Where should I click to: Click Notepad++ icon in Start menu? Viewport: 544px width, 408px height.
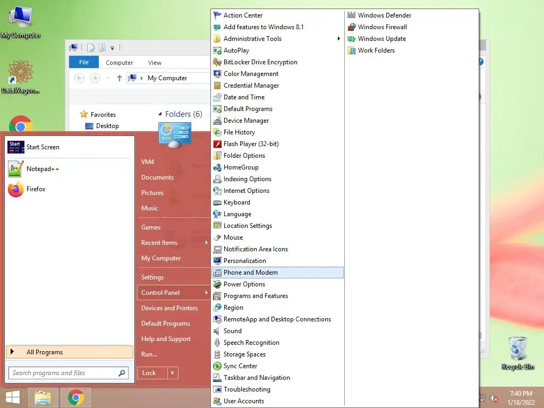pyautogui.click(x=15, y=168)
